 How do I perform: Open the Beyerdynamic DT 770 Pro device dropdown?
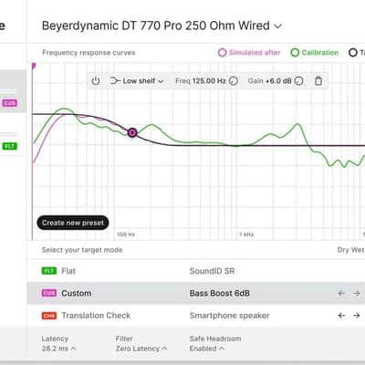(162, 26)
